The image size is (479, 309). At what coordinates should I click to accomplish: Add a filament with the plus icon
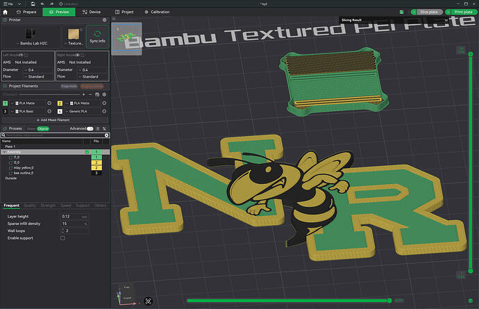pos(83,94)
